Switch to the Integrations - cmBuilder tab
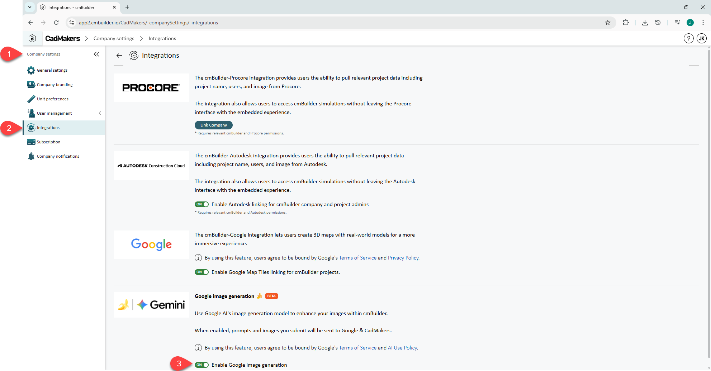The height and width of the screenshot is (371, 711). 78,7
